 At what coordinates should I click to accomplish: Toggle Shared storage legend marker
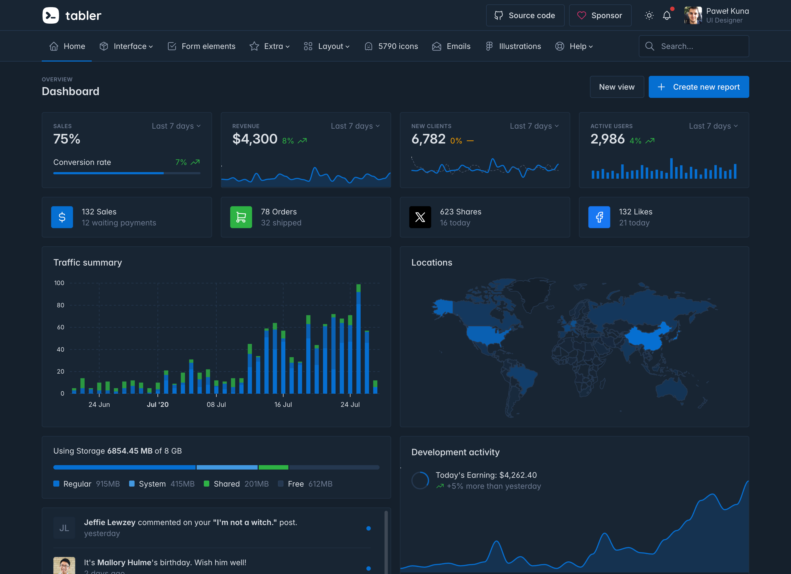click(207, 484)
